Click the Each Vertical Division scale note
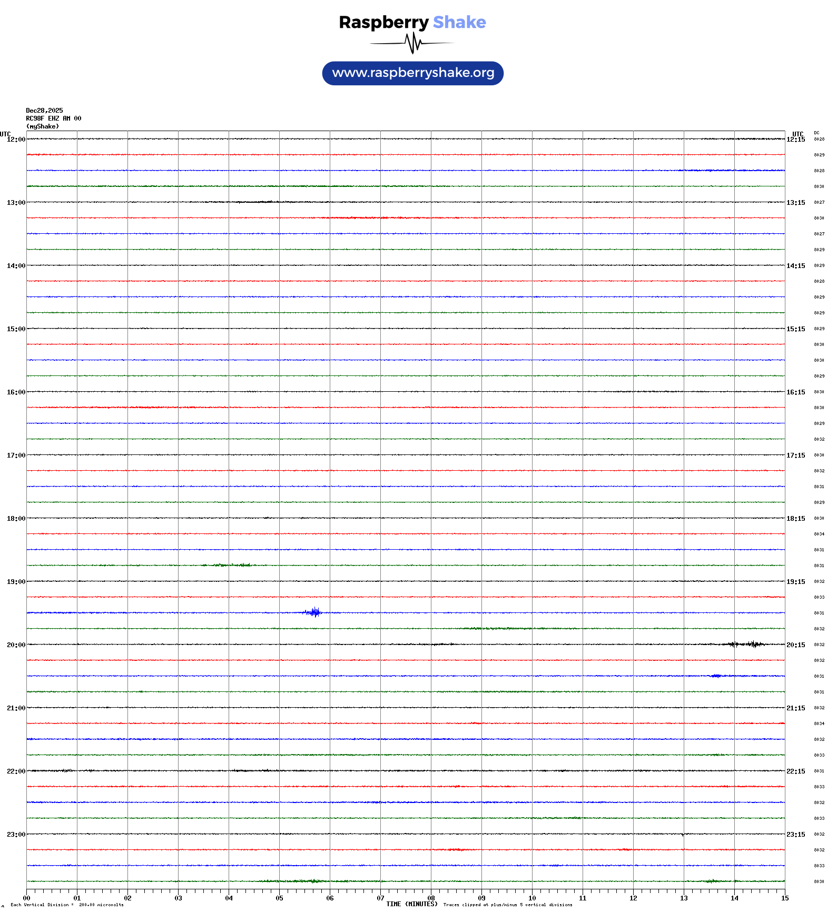 click(x=66, y=905)
